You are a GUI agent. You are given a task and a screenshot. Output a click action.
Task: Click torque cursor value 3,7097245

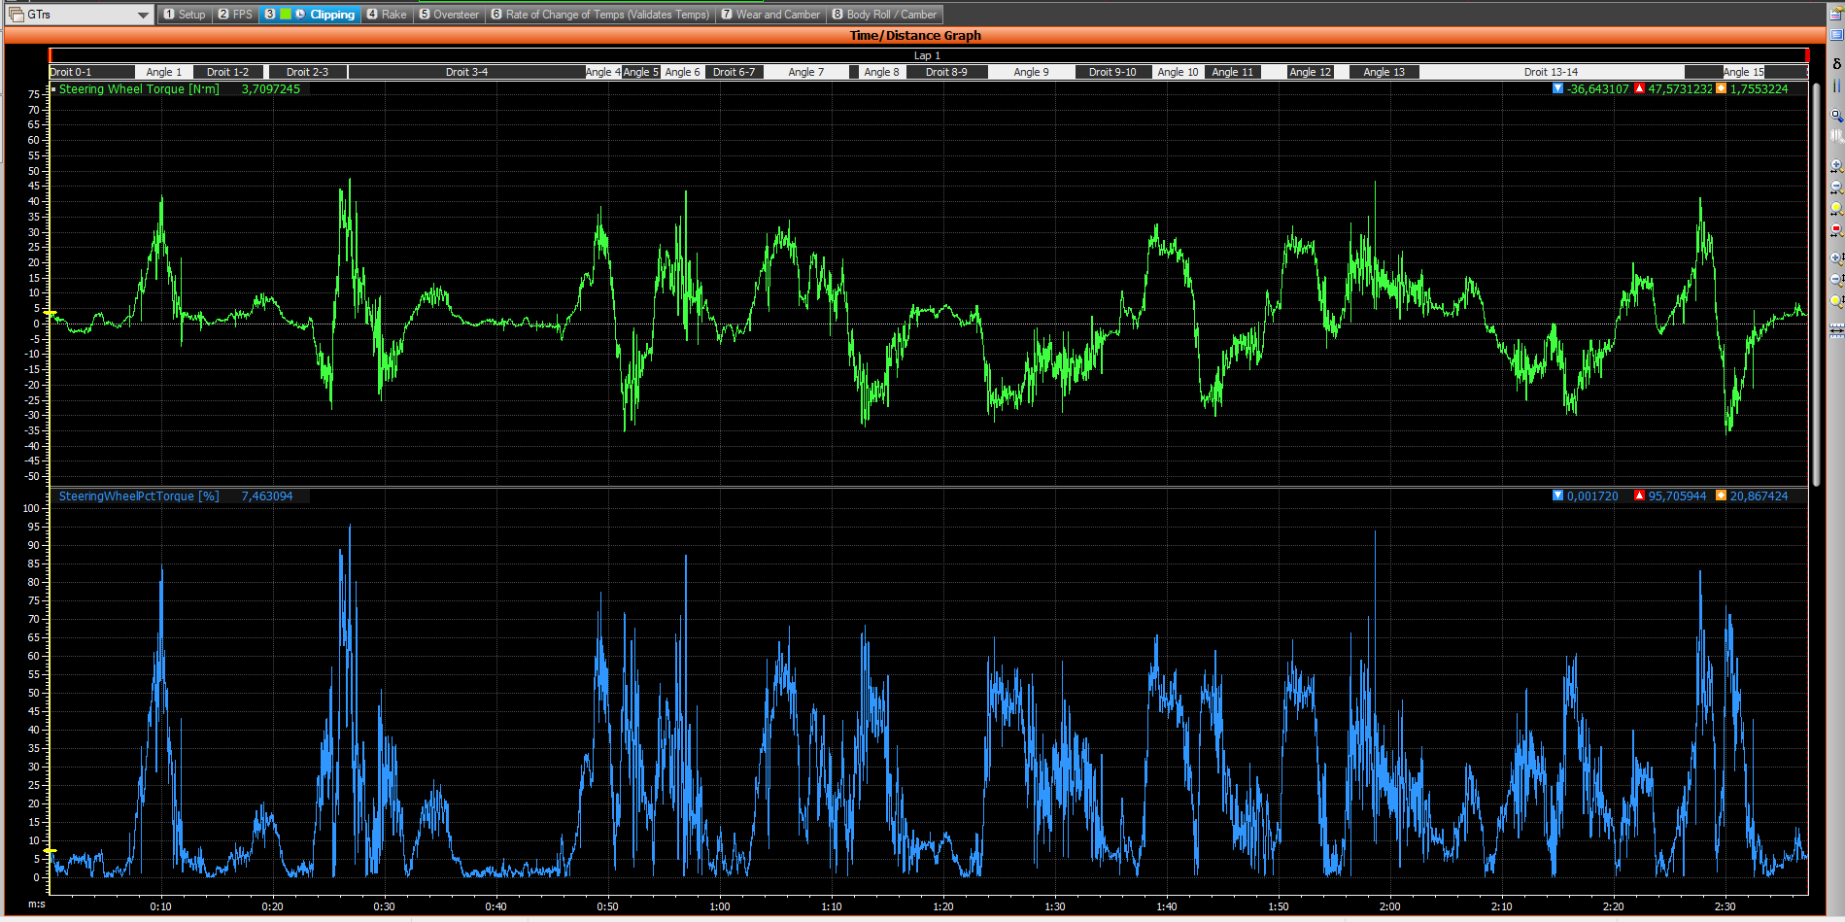[271, 88]
